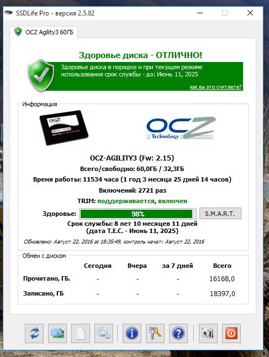Image resolution: width=269 pixels, height=357 pixels.
Task: Click the 'Здоровье:' label
Action: [60, 214]
